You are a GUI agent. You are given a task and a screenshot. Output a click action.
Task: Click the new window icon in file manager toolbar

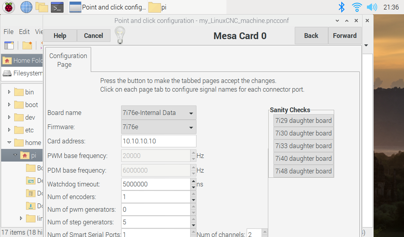tap(9, 45)
